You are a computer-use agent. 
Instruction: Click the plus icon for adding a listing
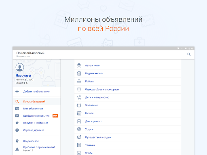(x=17, y=92)
